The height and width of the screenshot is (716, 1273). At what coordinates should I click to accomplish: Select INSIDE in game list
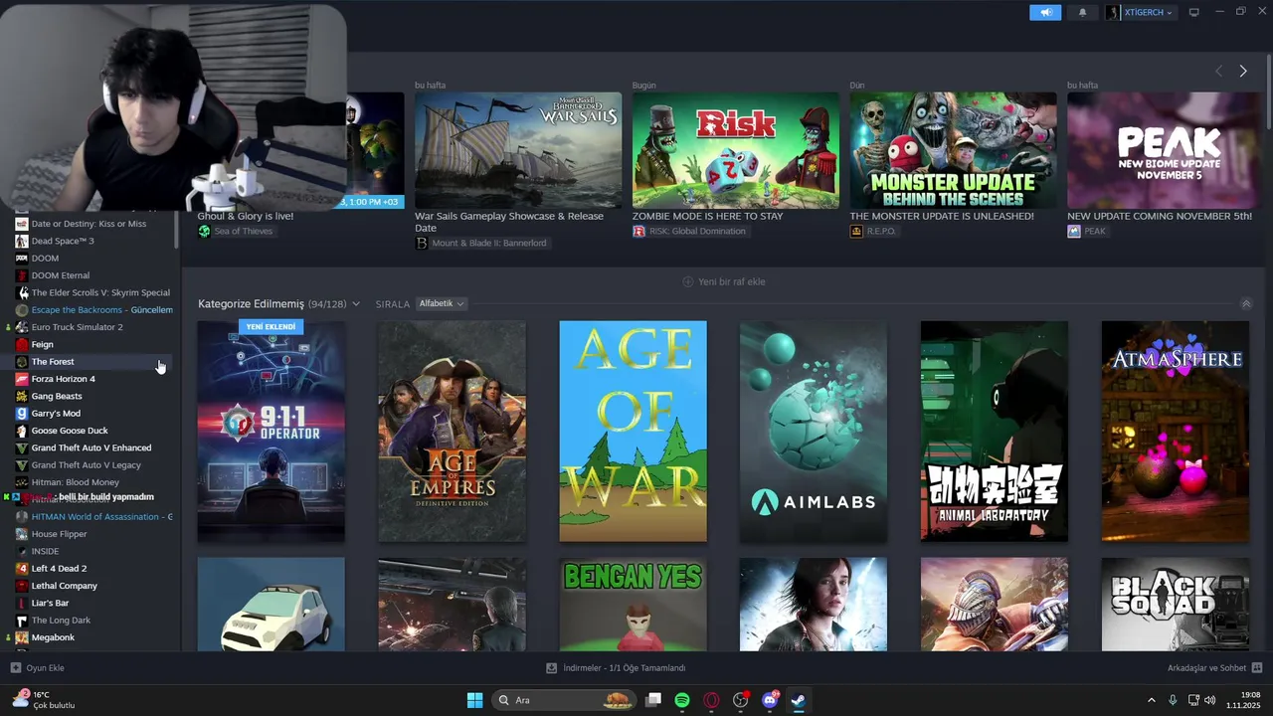45,551
